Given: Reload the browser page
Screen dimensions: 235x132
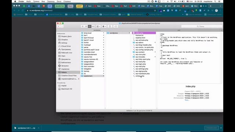Looking at the screenshot, I should point(23,11).
